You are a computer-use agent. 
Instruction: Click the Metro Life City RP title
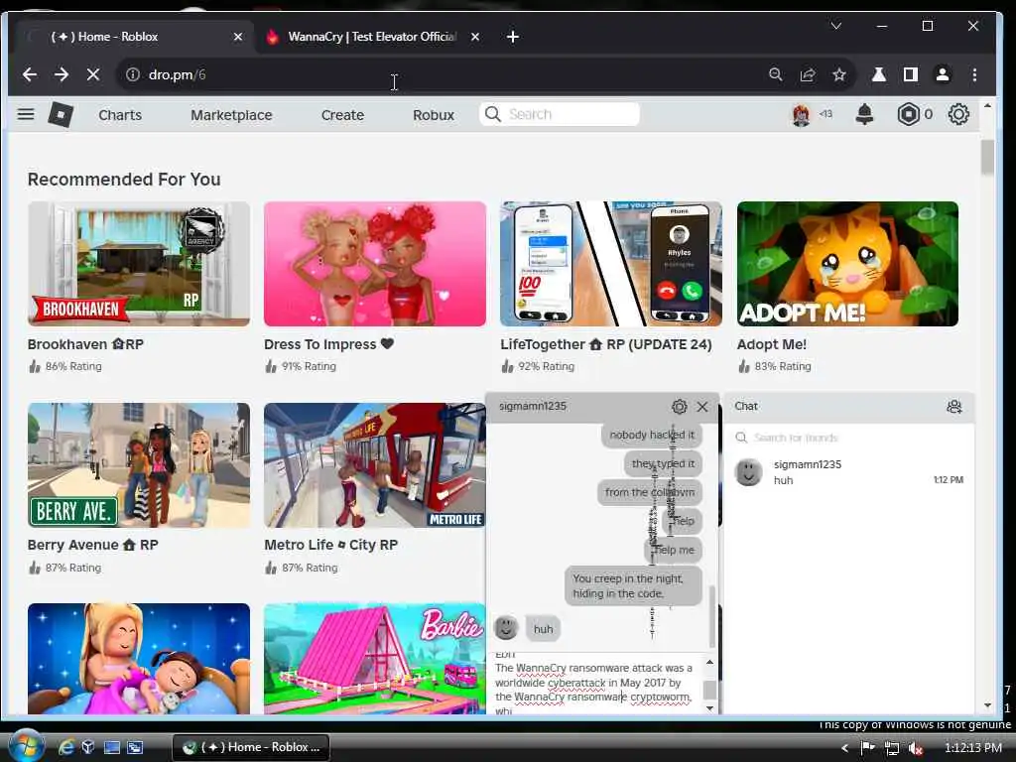pos(331,545)
